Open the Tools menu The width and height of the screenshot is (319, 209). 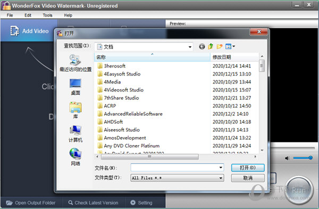(47, 15)
